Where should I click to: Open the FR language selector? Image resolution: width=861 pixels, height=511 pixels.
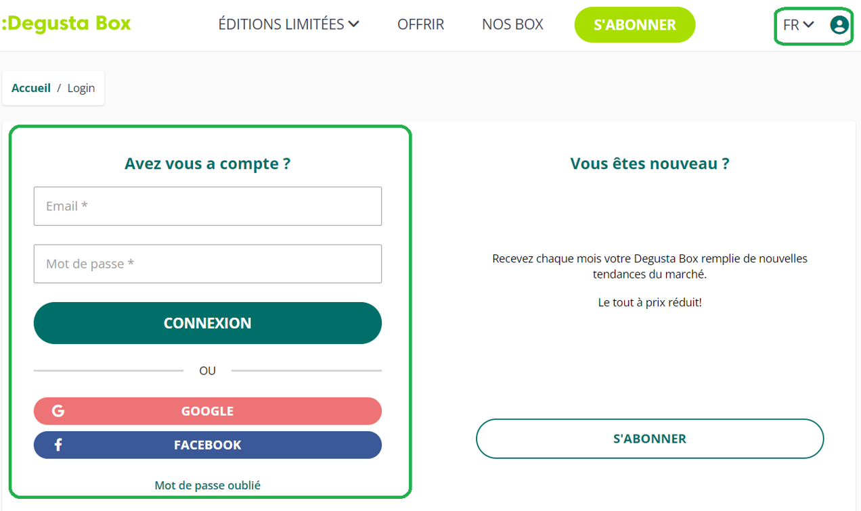pos(799,25)
